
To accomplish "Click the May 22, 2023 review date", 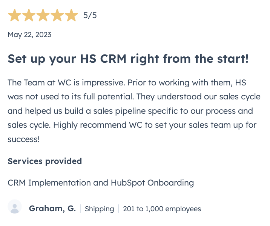I will pos(29,35).
